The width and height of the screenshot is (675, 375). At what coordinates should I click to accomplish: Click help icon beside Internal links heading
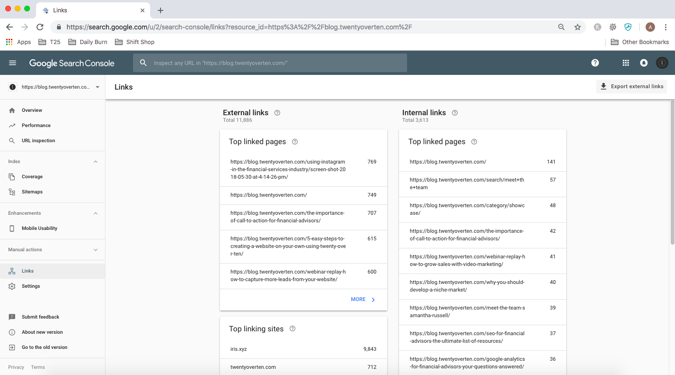tap(455, 113)
